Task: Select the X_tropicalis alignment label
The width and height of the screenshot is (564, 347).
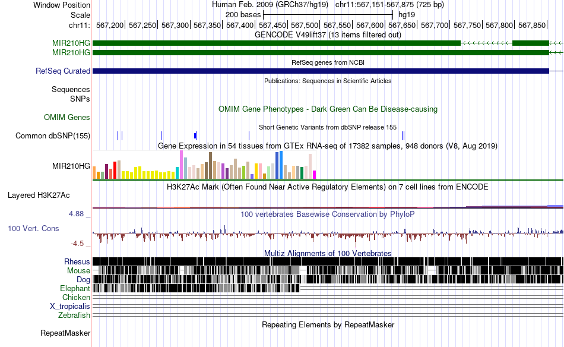Action: tap(70, 307)
